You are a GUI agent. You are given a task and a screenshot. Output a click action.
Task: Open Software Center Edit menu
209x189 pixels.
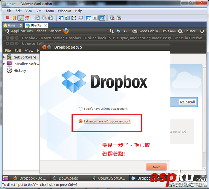click(x=18, y=51)
